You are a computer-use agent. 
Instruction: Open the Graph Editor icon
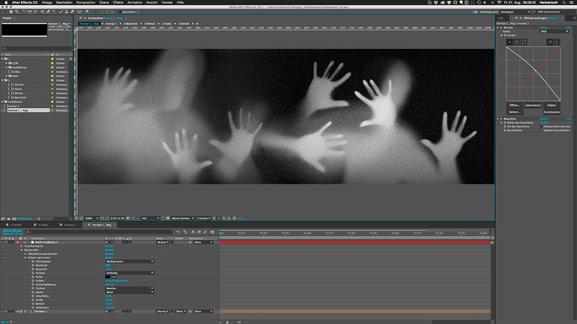(x=212, y=232)
